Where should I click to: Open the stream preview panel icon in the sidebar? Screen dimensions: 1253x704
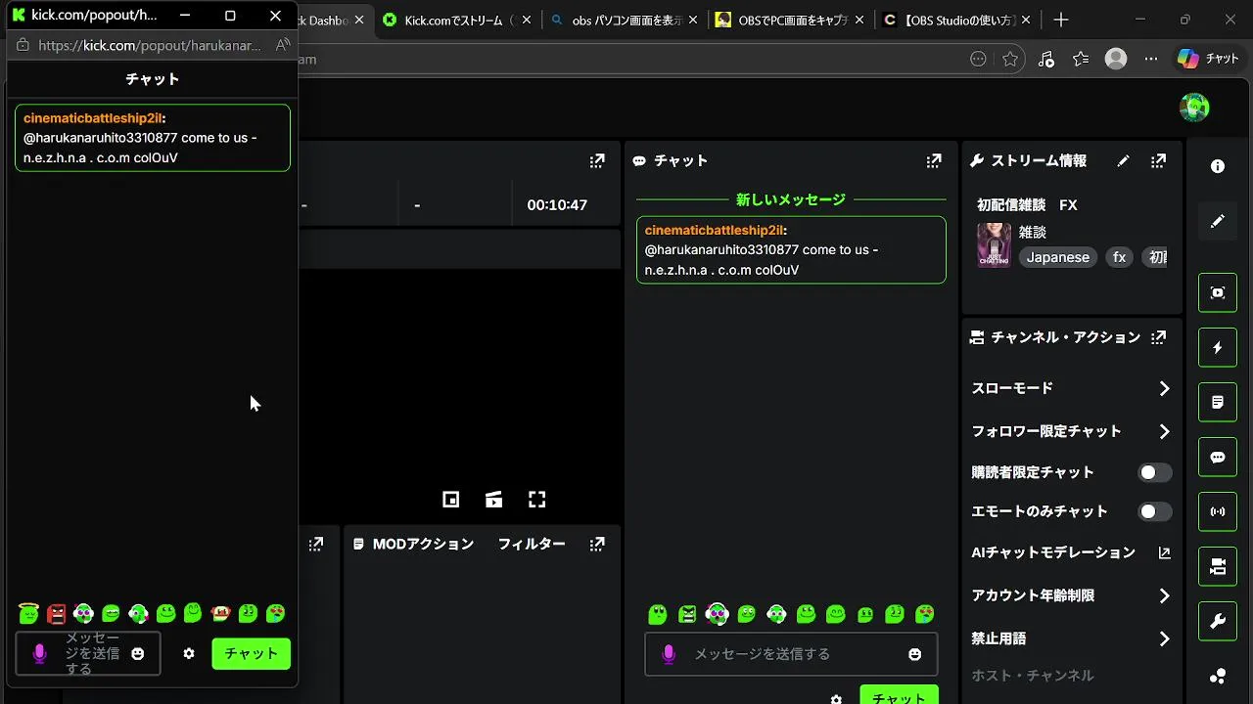[x=1218, y=292]
